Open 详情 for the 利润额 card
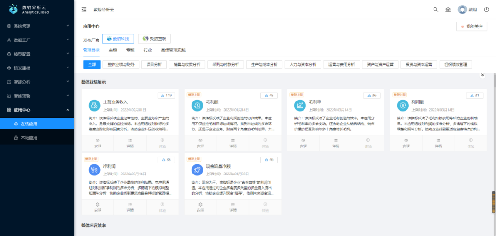Image resolution: width=496 pixels, height=236 pixels. pos(439,143)
